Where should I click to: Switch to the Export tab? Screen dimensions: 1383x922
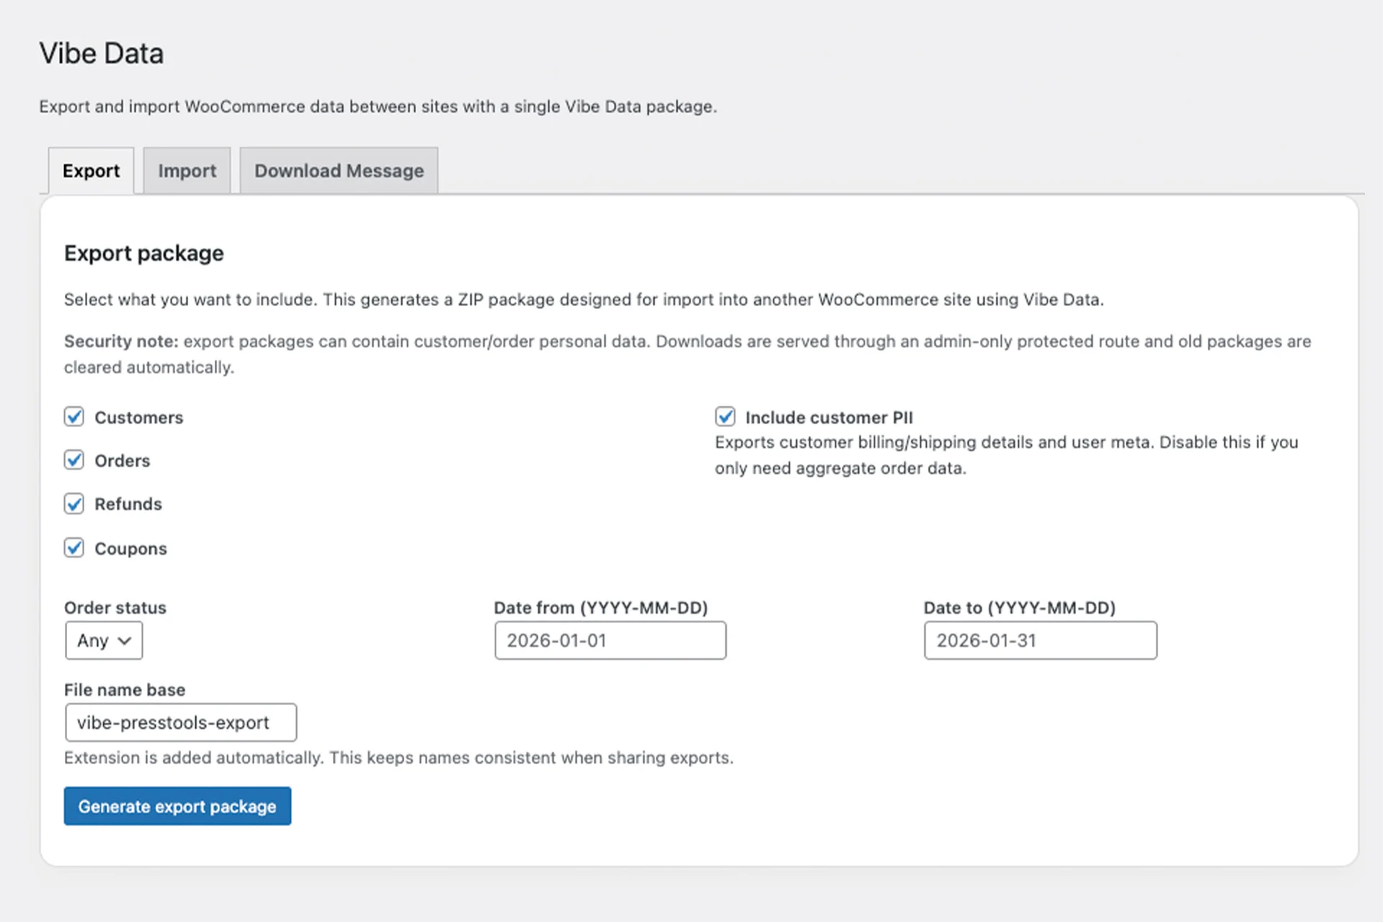pyautogui.click(x=91, y=171)
